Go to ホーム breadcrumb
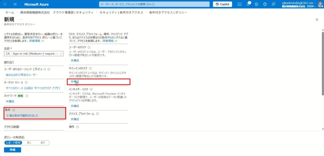Viewport: 324px width, 156px height. click(x=9, y=12)
